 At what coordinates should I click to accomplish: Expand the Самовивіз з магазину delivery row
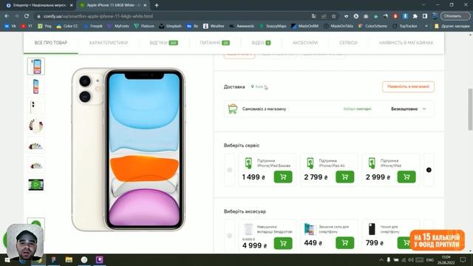(329, 109)
